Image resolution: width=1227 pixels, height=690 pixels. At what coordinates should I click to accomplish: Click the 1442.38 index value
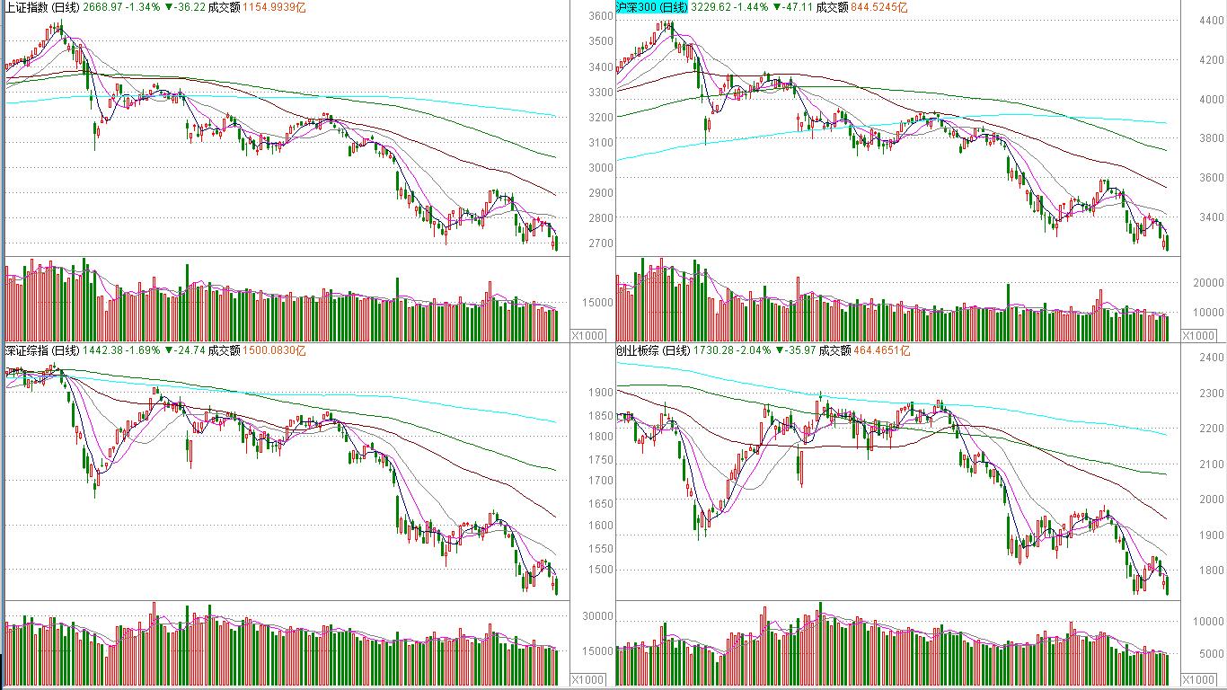[102, 350]
